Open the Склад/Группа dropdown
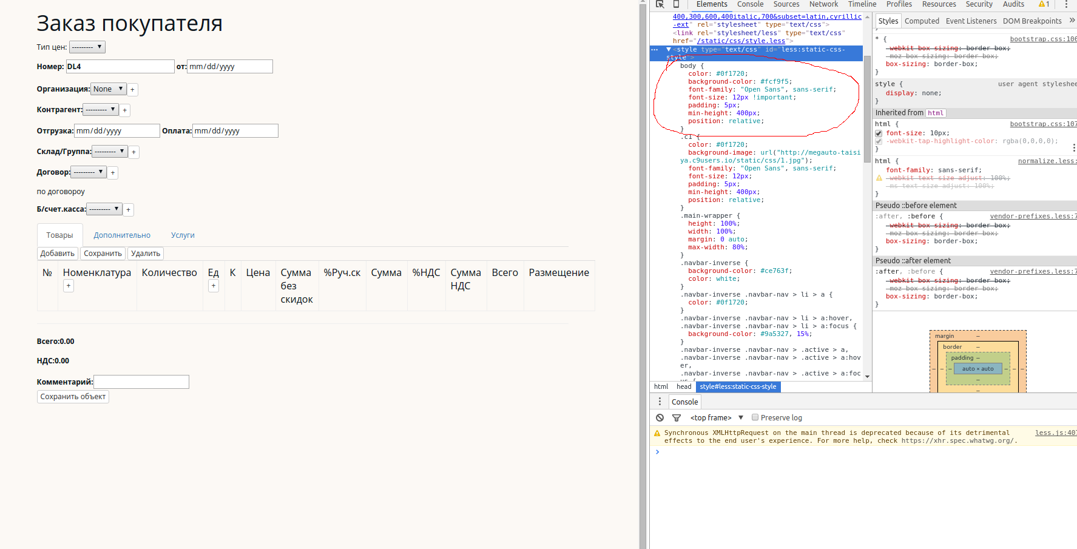The width and height of the screenshot is (1077, 549). [110, 152]
